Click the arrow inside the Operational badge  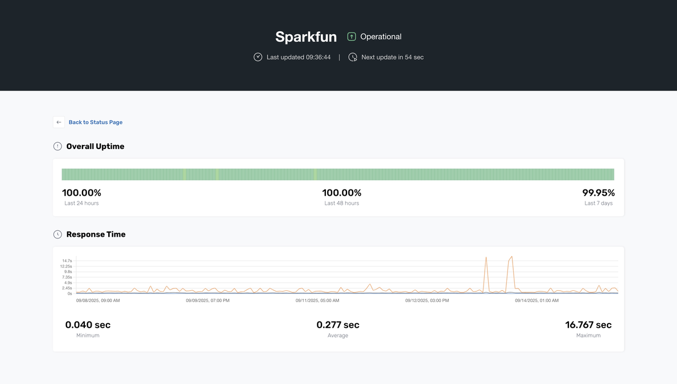tap(352, 36)
